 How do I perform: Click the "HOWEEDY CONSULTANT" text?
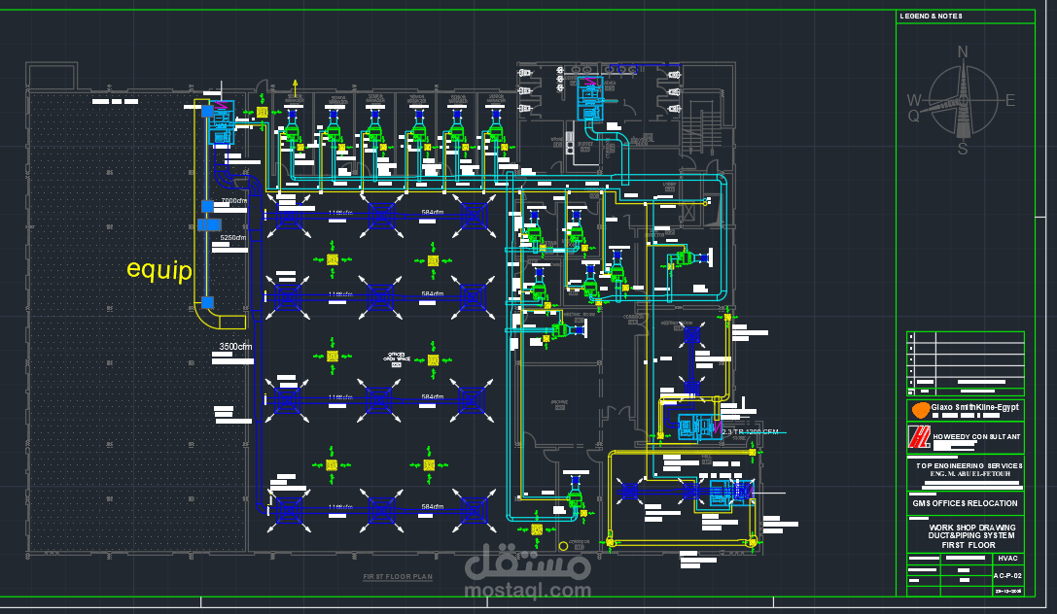[x=976, y=437]
